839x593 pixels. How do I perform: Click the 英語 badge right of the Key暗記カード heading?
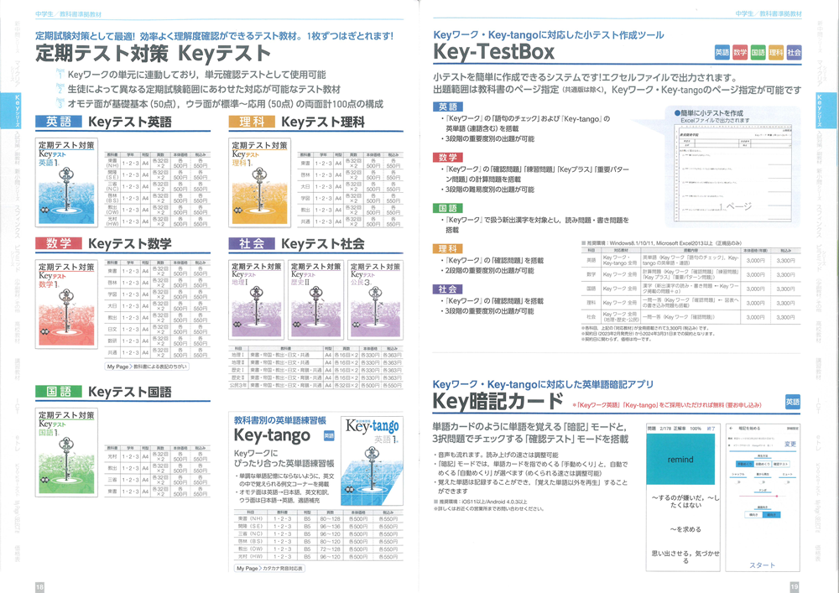(793, 402)
